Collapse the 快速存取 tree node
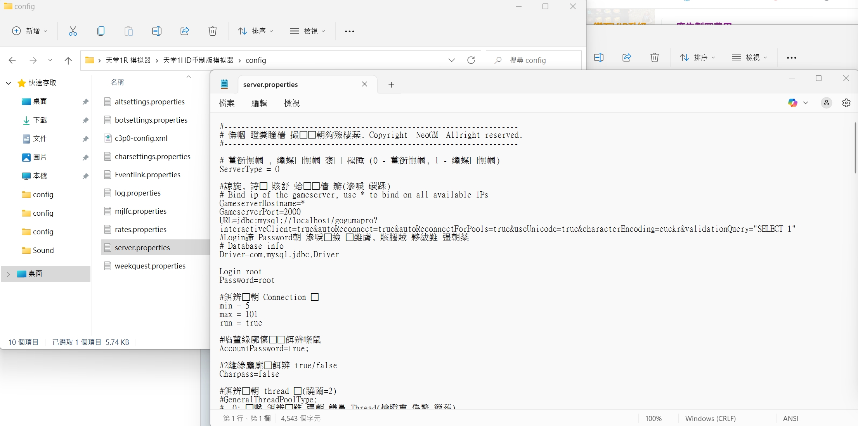The width and height of the screenshot is (858, 426). [x=8, y=83]
